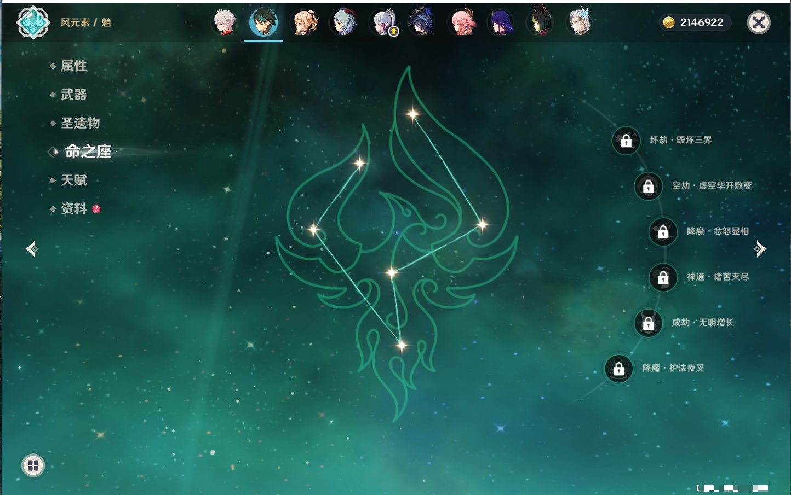This screenshot has width=791, height=495.
Task: Open lock icon for 坏劫 · 毁坏三界
Action: 626,141
